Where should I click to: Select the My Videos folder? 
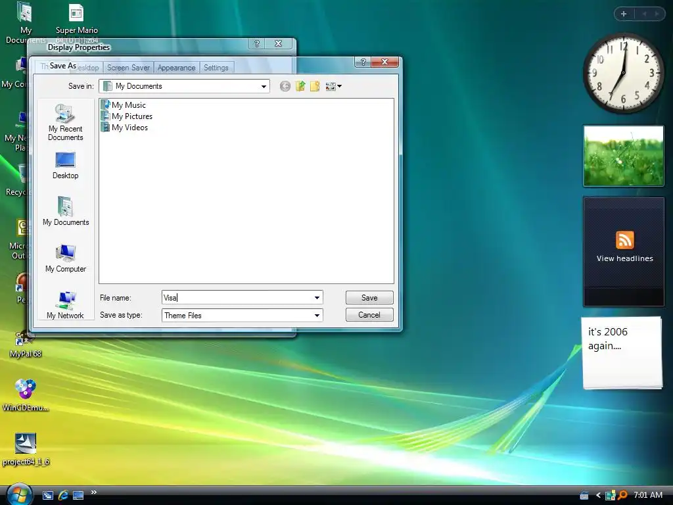point(124,127)
